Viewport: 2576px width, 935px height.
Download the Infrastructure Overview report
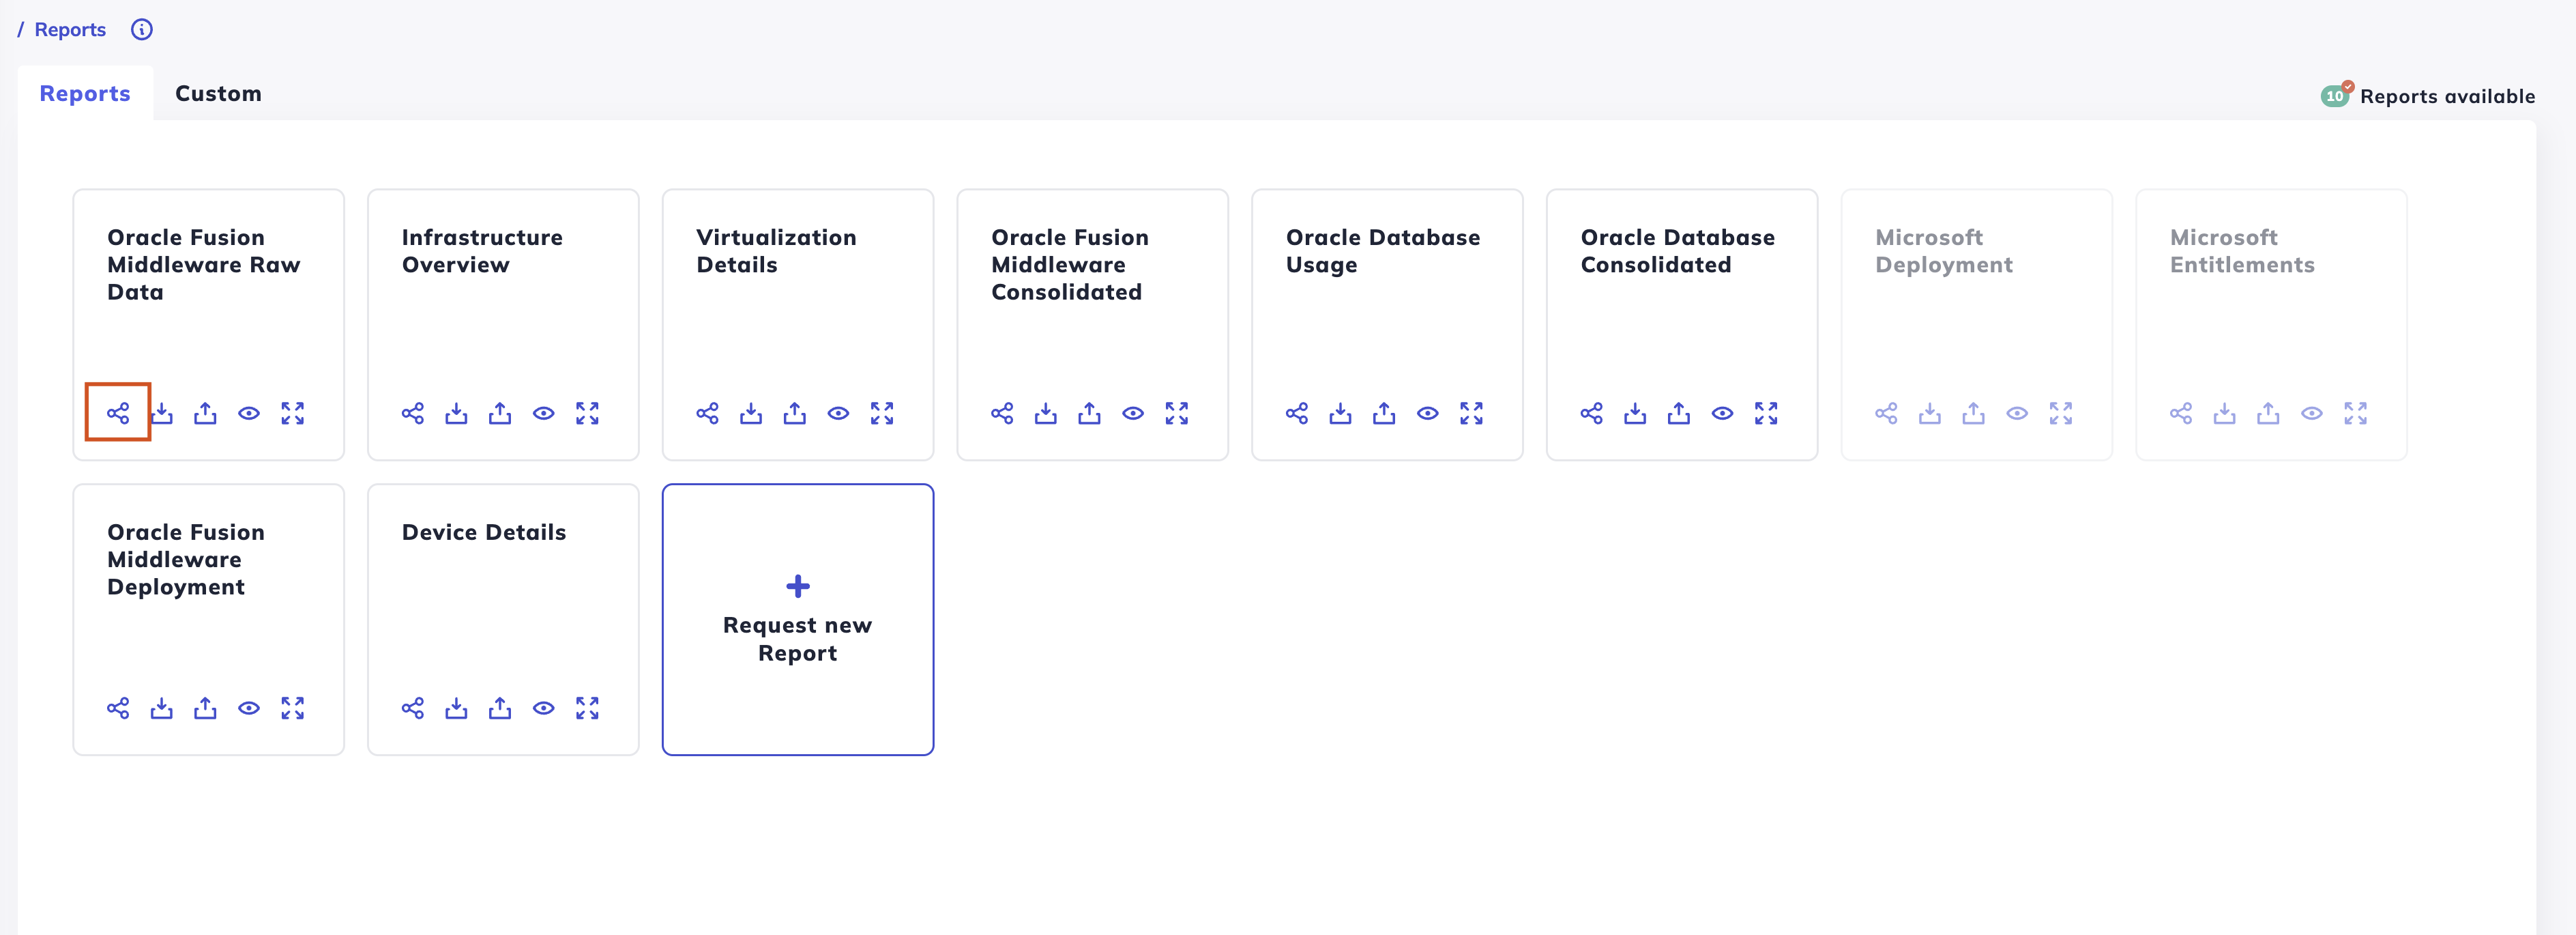pyautogui.click(x=456, y=413)
